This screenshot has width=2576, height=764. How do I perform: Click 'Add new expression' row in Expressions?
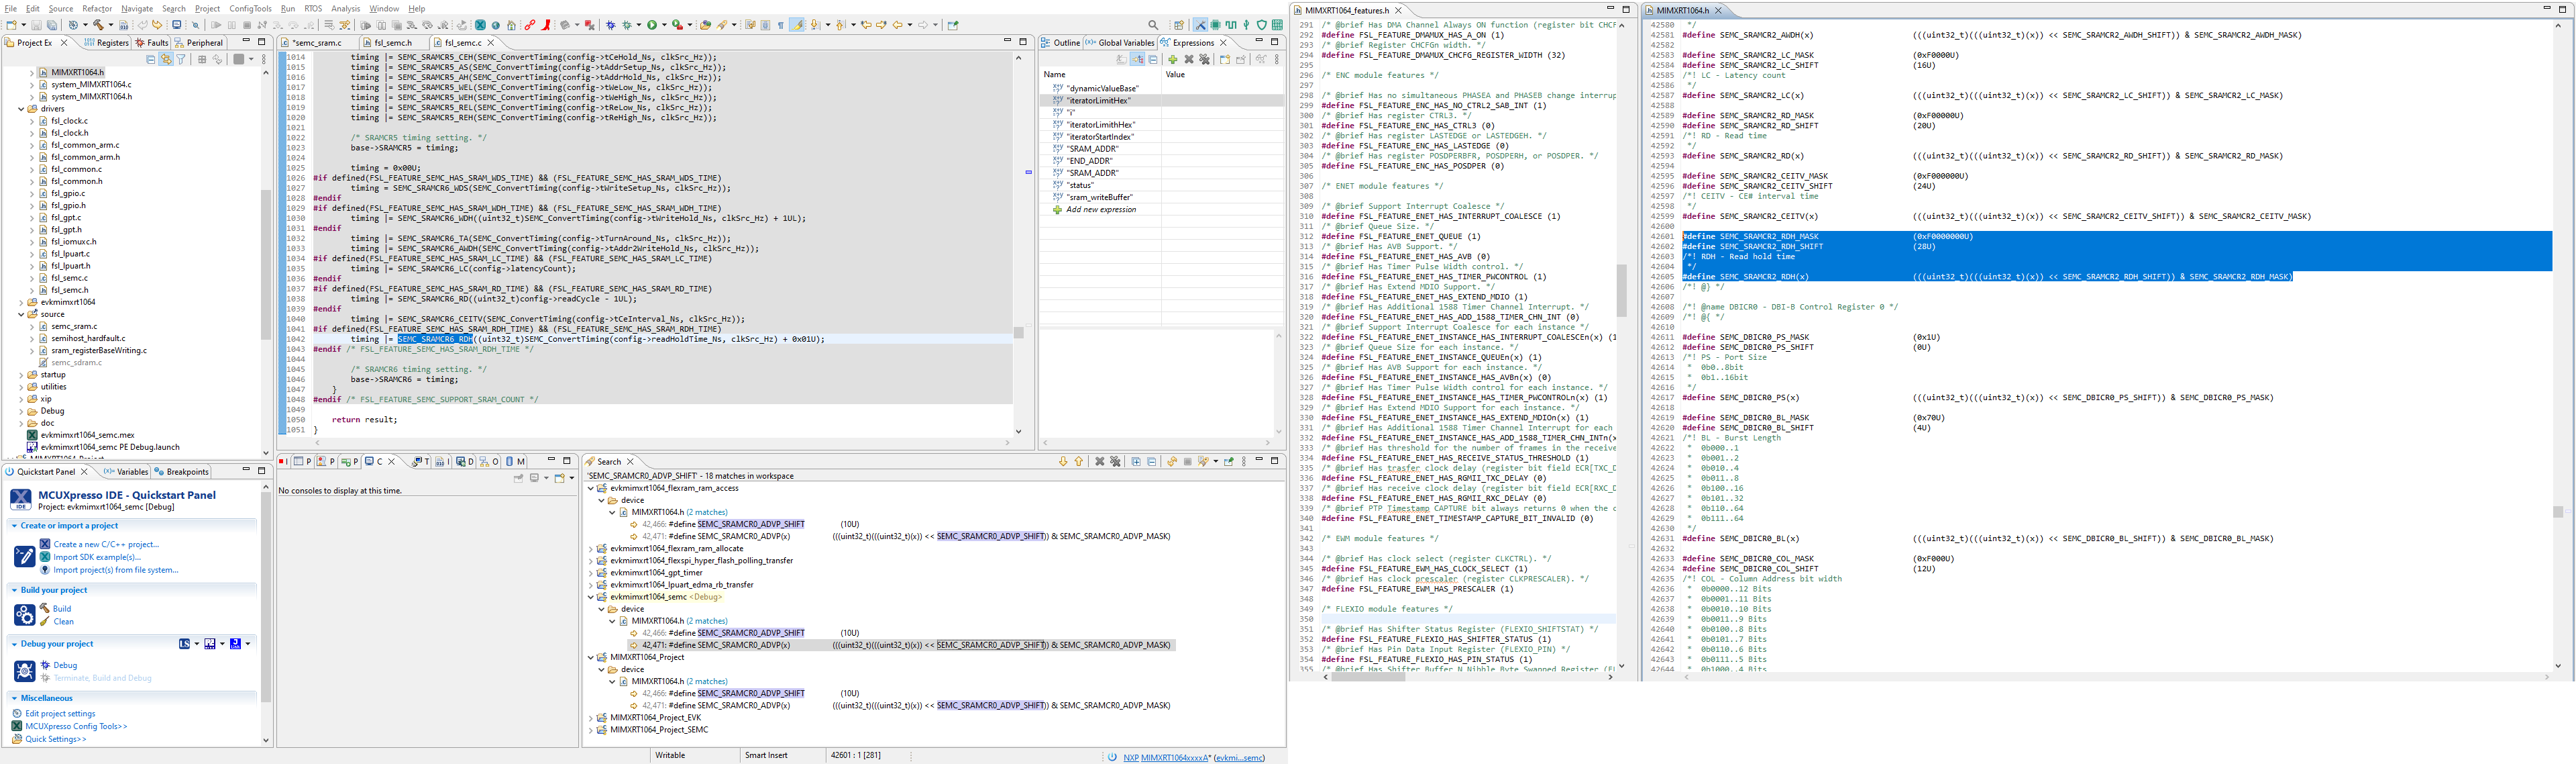(x=1100, y=209)
